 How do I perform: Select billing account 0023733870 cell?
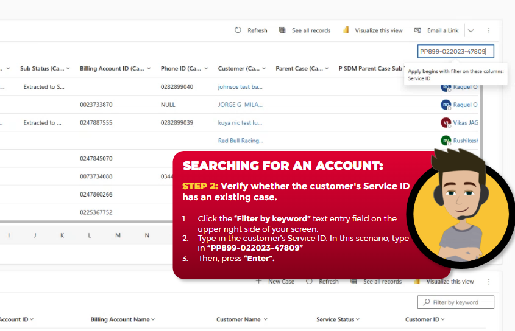tap(96, 105)
